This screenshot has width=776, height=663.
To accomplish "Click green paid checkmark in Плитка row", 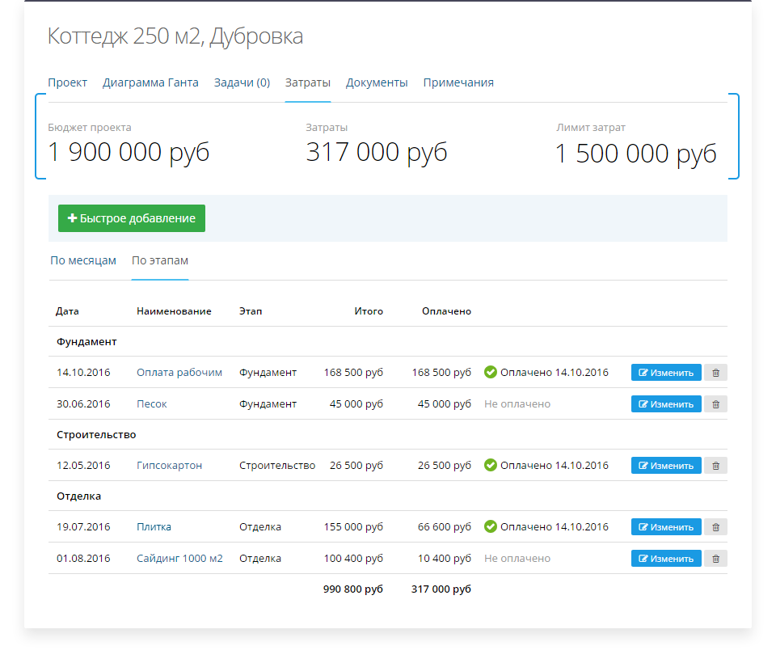I will point(490,527).
